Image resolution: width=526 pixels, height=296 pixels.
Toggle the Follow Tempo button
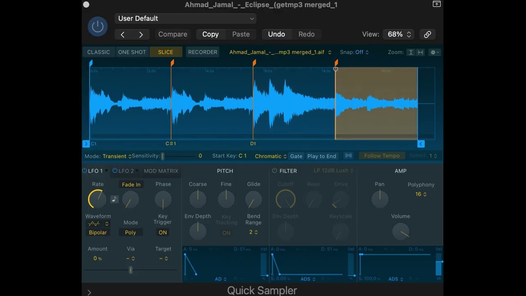click(382, 156)
